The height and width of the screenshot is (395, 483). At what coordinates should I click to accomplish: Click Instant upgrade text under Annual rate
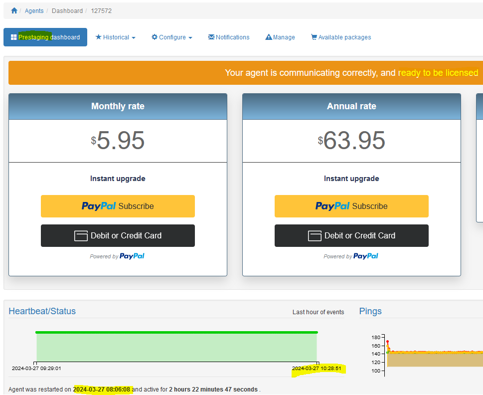pyautogui.click(x=351, y=179)
